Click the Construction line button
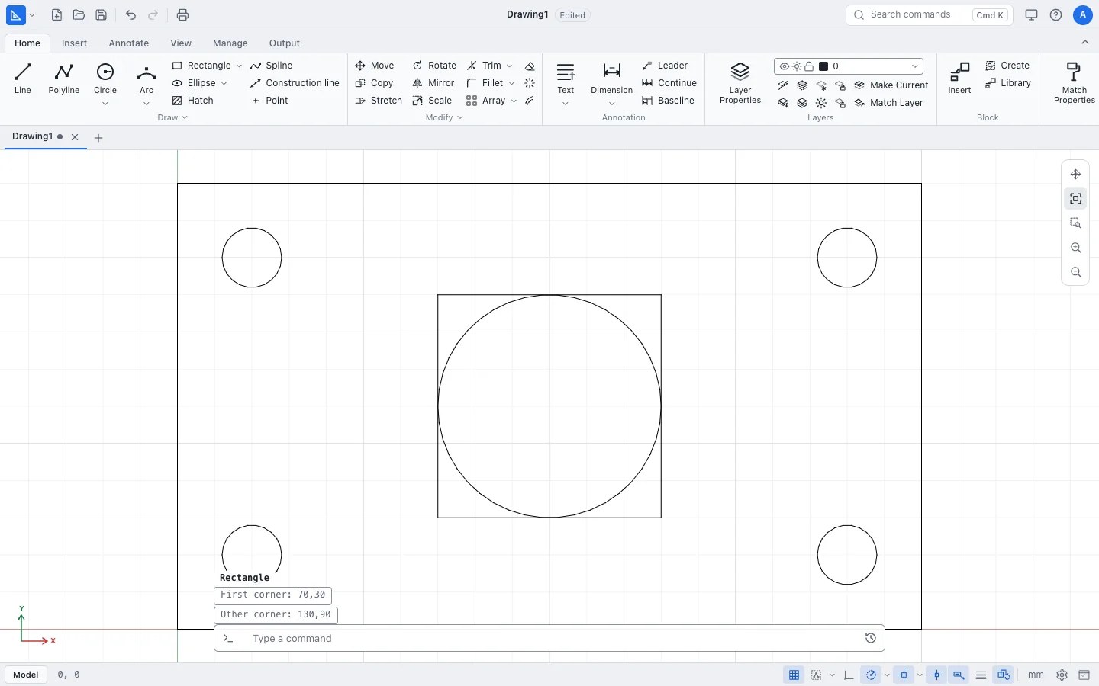 click(x=295, y=83)
